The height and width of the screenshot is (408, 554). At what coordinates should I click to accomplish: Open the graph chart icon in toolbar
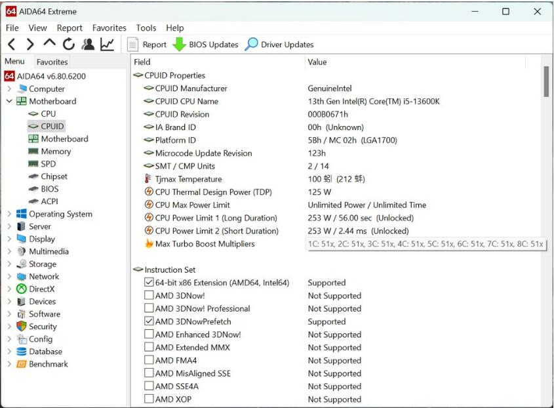tap(107, 44)
